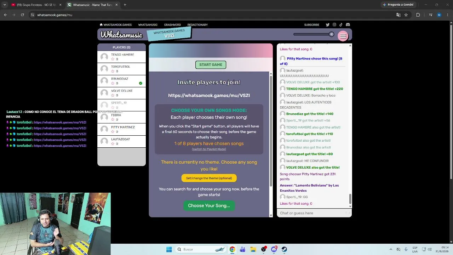This screenshot has width=453, height=255.
Task: Click the Pregunta a Gemini button
Action: pyautogui.click(x=398, y=5)
